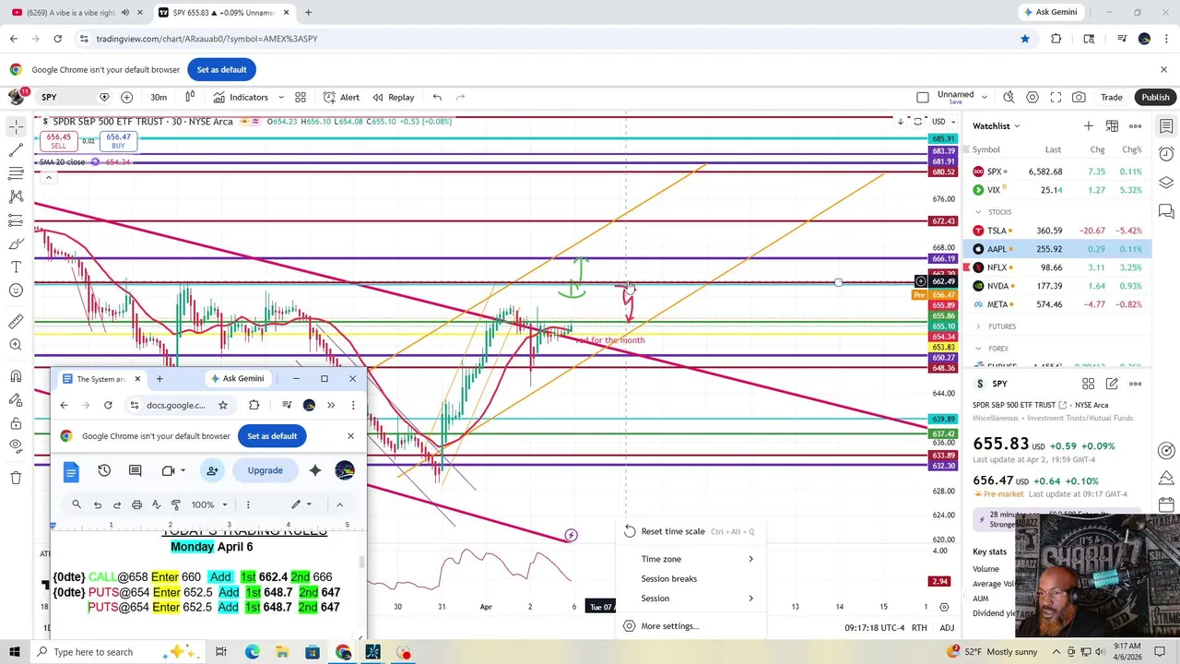
Task: Click the trash remove objects icon
Action: point(16,478)
